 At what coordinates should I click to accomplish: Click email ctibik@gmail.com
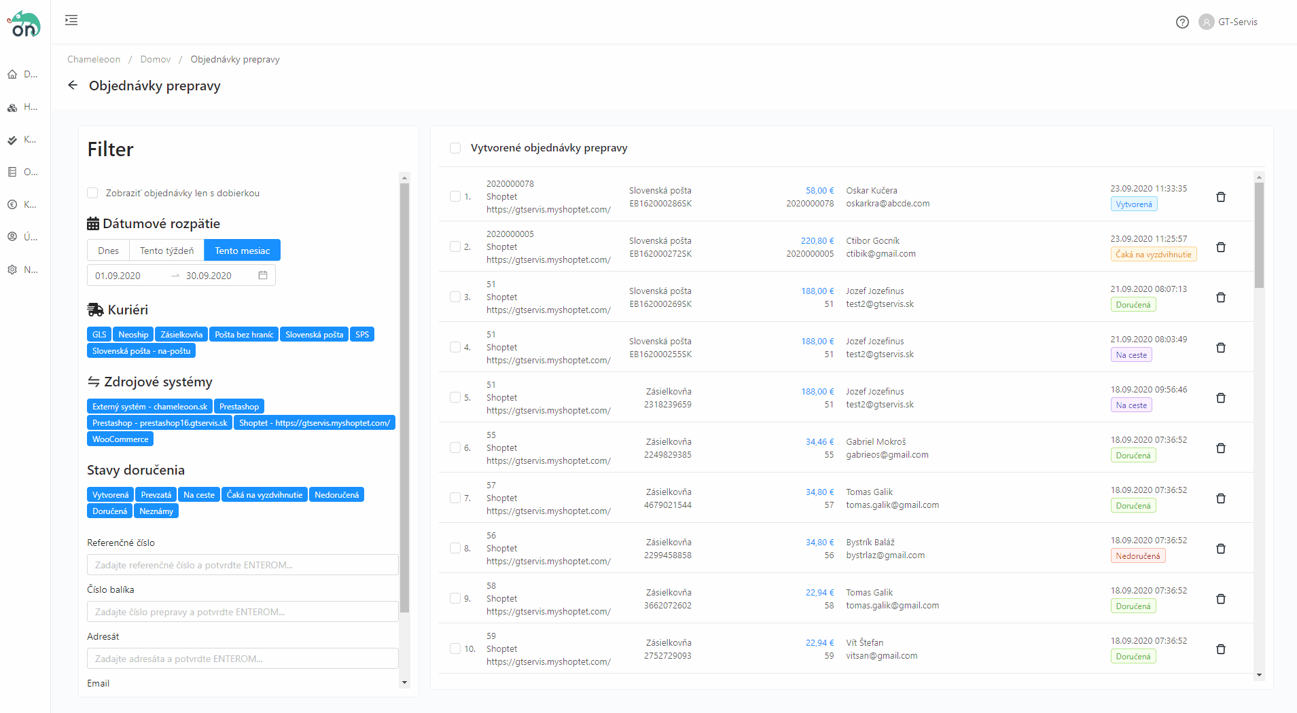[x=881, y=254]
